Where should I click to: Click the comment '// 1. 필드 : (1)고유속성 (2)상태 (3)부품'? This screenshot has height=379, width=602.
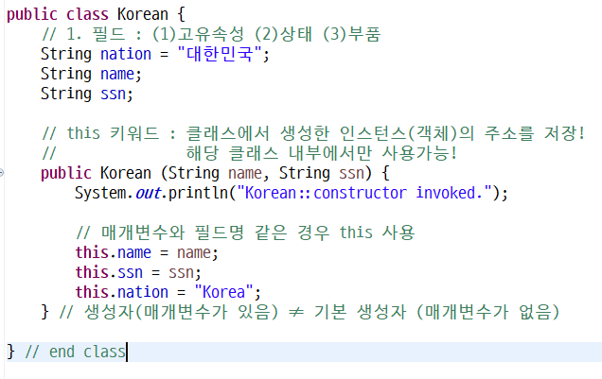211,34
